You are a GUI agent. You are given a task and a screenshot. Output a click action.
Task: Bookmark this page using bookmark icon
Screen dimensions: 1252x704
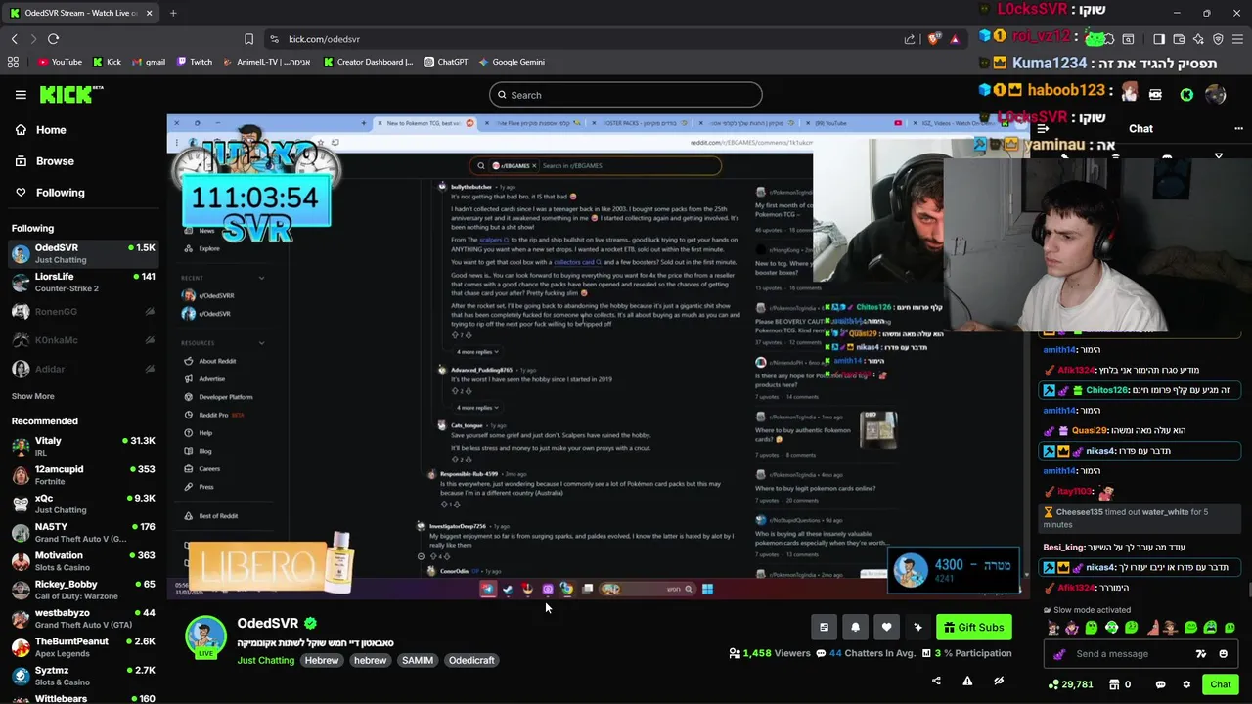point(248,39)
